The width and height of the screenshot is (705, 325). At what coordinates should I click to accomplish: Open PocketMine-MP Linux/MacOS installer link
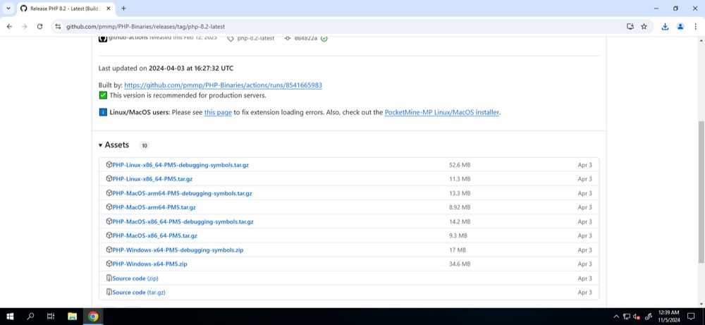[x=442, y=112]
